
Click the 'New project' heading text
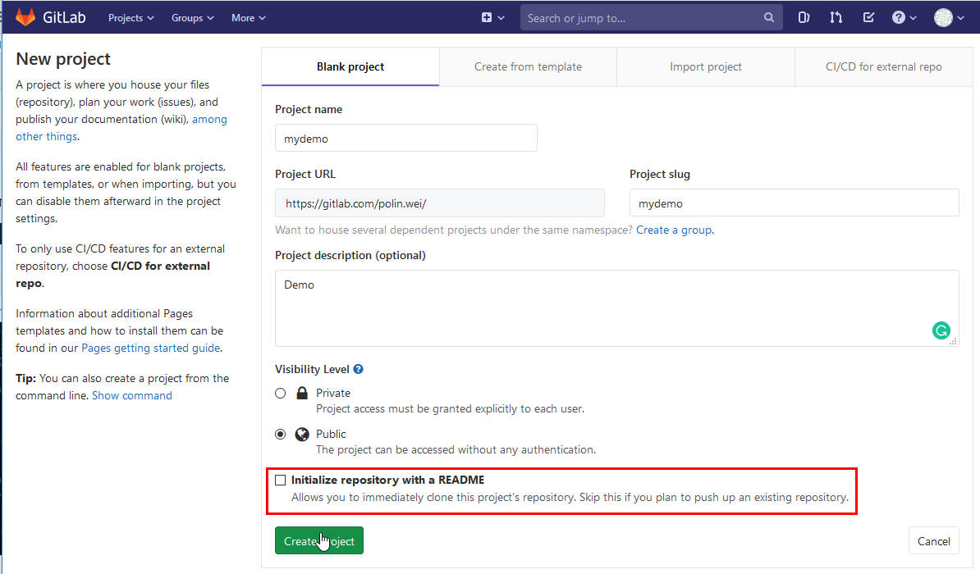(x=63, y=59)
